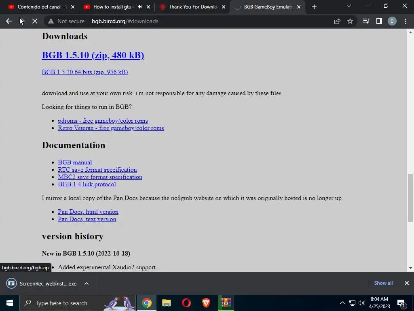Image resolution: width=414 pixels, height=311 pixels.
Task: Stop loading the page
Action: pyautogui.click(x=35, y=21)
